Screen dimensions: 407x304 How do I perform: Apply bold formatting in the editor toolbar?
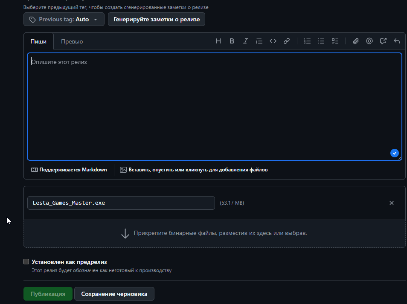point(232,41)
